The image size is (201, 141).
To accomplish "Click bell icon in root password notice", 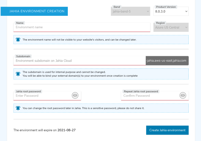I will point(18,108).
